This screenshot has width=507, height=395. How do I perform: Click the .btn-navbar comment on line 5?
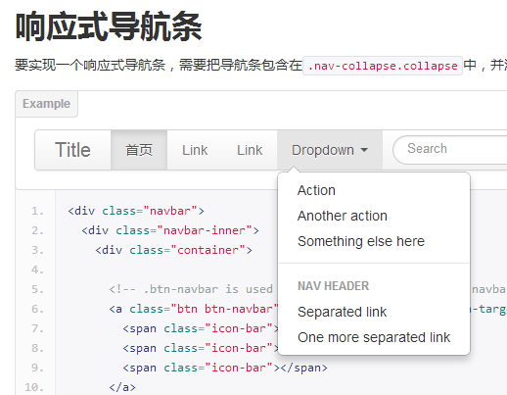tap(191, 289)
